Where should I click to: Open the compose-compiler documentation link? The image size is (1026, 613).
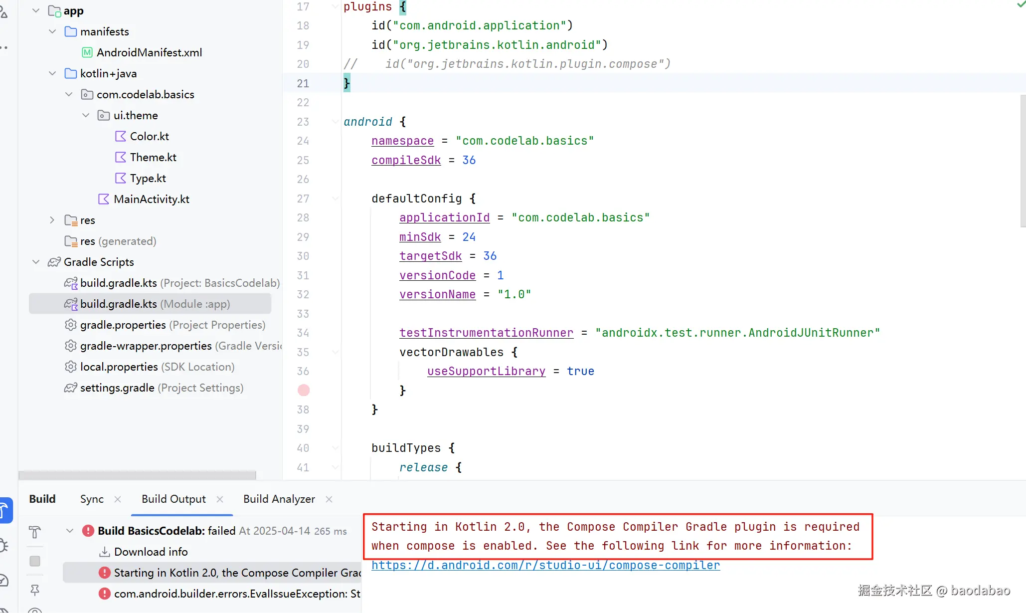(545, 565)
